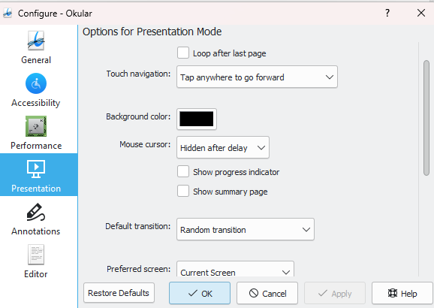Open the Accessibility wheelchair icon page

coord(36,83)
